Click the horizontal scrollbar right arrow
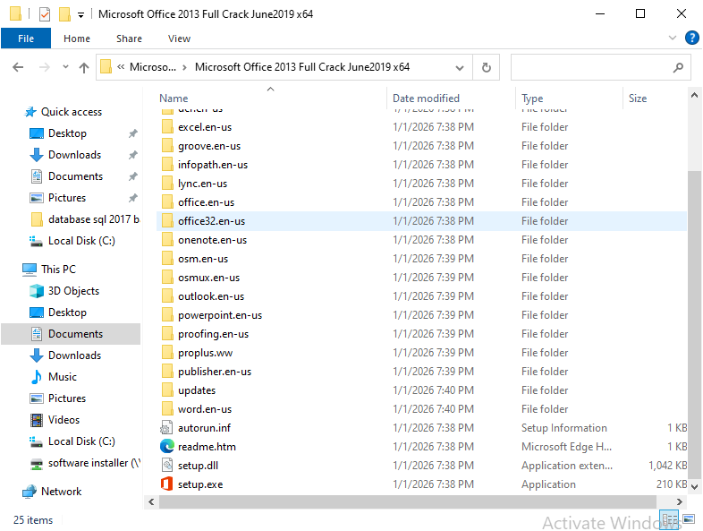Screen dimensions: 703x531 point(679,501)
